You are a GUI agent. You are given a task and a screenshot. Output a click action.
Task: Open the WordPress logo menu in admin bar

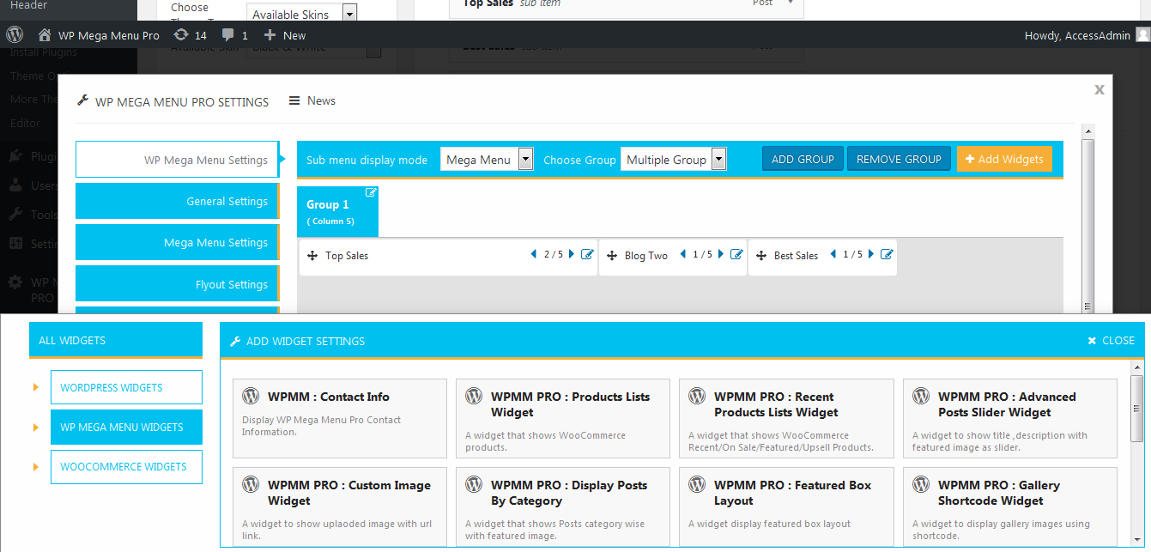[x=15, y=35]
